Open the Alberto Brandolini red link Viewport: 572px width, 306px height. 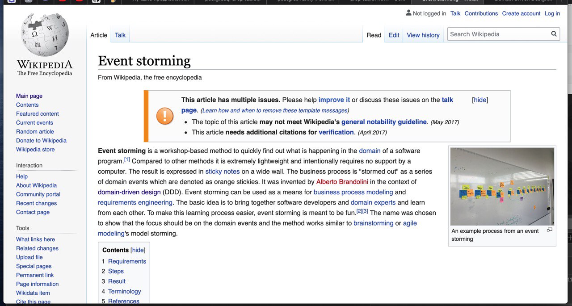click(x=342, y=182)
